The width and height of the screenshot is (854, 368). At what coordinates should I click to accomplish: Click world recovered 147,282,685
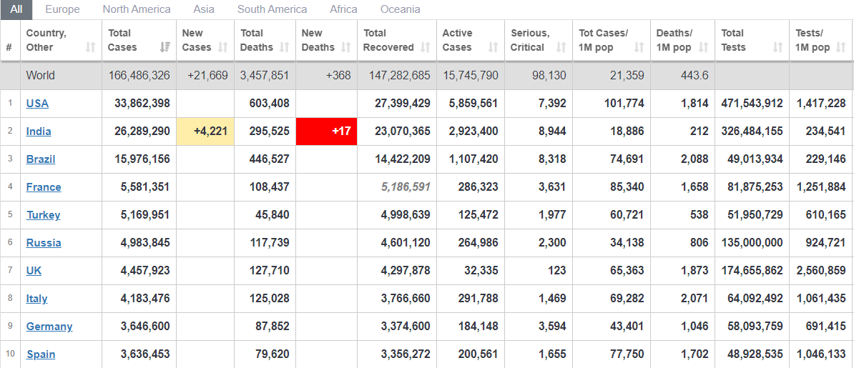[400, 76]
